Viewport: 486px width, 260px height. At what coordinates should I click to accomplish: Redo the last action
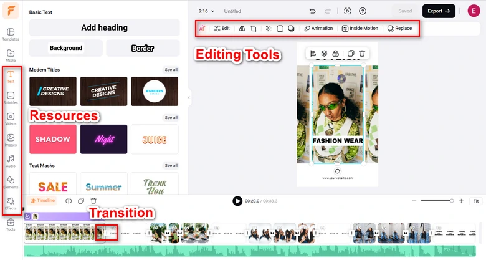pyautogui.click(x=327, y=11)
